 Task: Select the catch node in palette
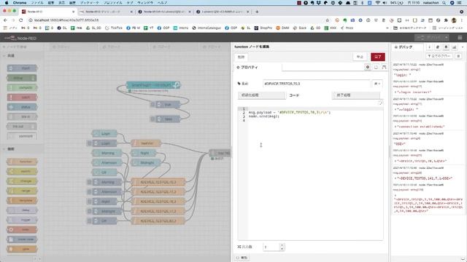22,98
